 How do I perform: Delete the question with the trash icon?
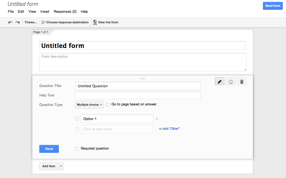(242, 81)
